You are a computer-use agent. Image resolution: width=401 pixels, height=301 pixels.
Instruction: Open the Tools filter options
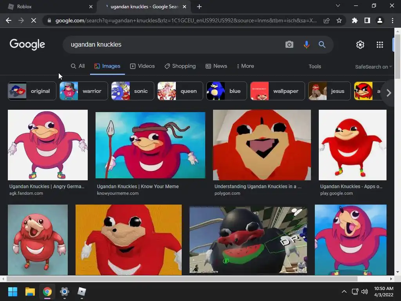coord(315,66)
